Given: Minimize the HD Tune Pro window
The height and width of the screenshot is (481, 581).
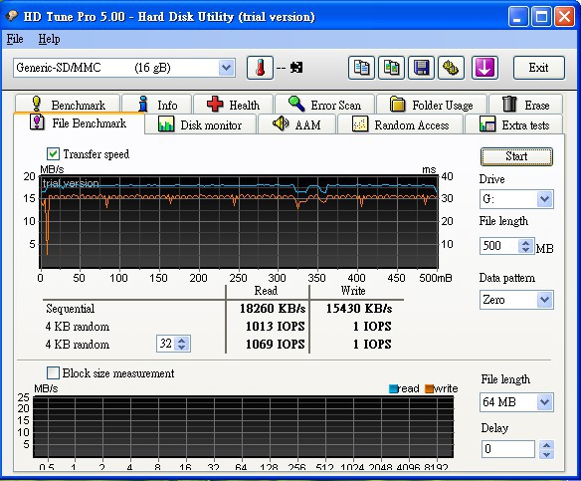Looking at the screenshot, I should [518, 17].
